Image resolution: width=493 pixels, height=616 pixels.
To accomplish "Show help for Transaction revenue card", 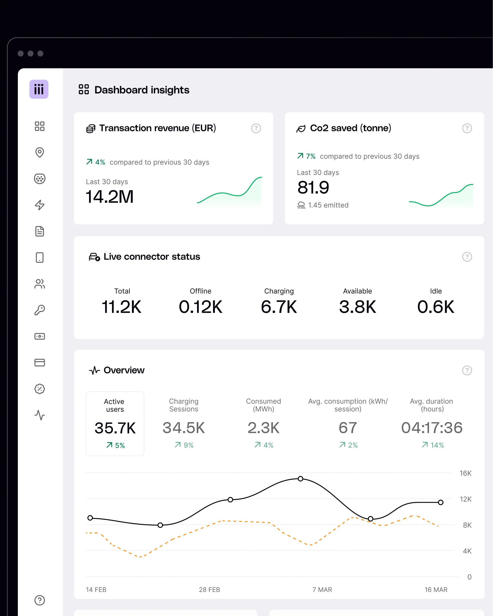I will [256, 128].
